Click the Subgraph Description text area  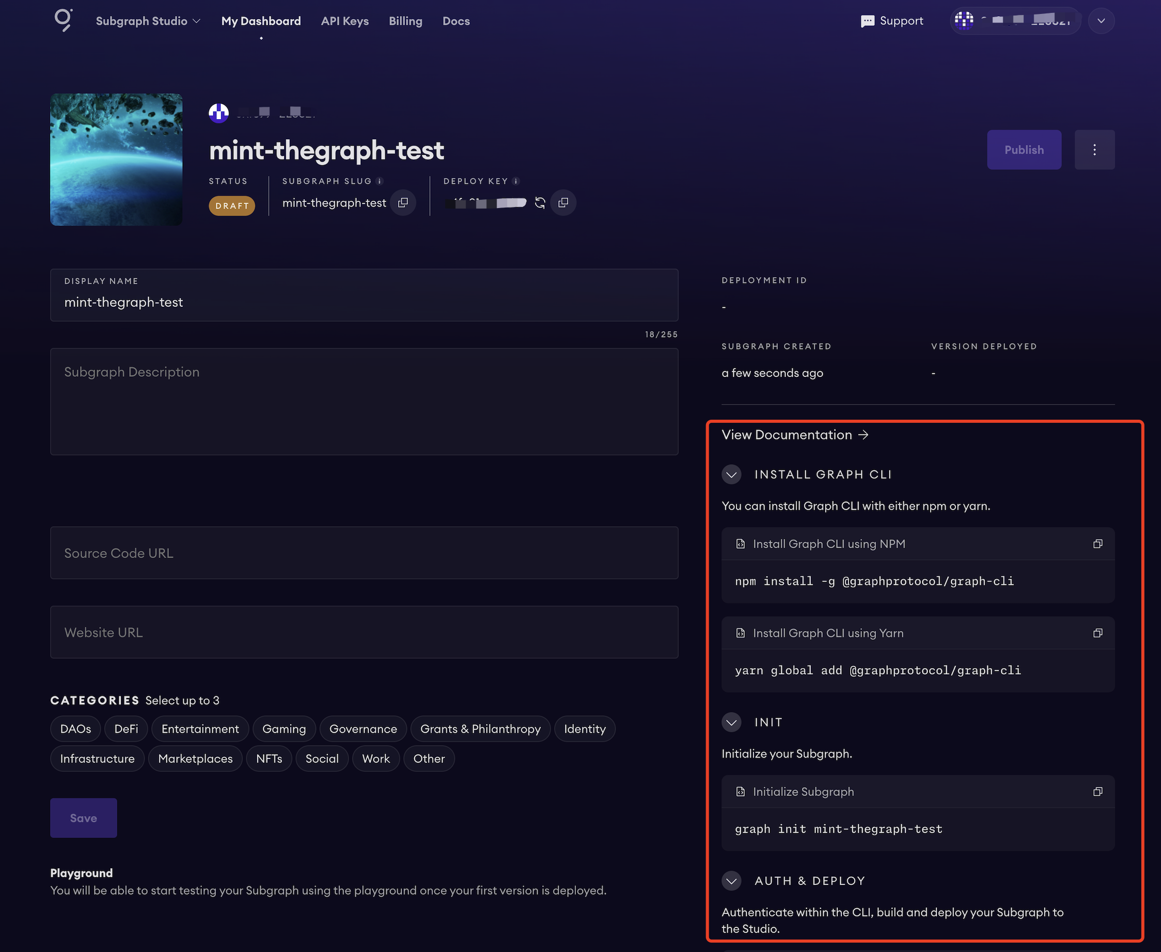364,402
